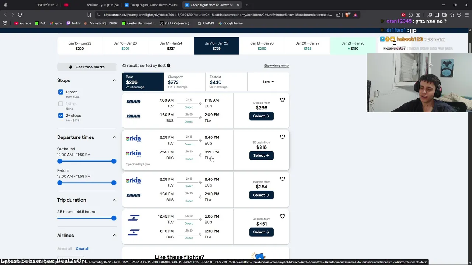
Task: Switch to the Fastest $440 tab
Action: coord(226,82)
